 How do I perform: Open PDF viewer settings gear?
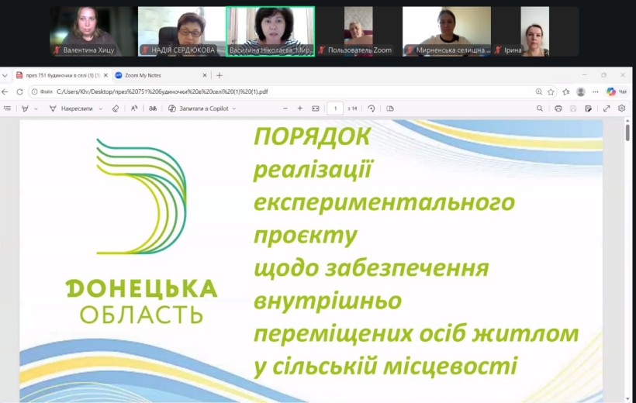(622, 108)
